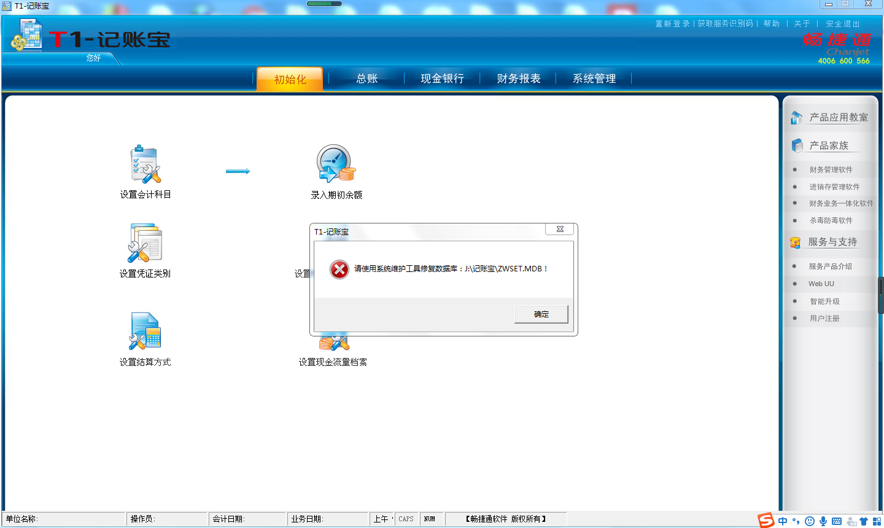The height and width of the screenshot is (528, 884).
Task: Click the Sogou S input method icon
Action: click(x=766, y=521)
